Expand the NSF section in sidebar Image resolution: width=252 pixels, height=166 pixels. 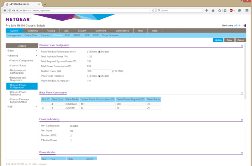pos(37,106)
